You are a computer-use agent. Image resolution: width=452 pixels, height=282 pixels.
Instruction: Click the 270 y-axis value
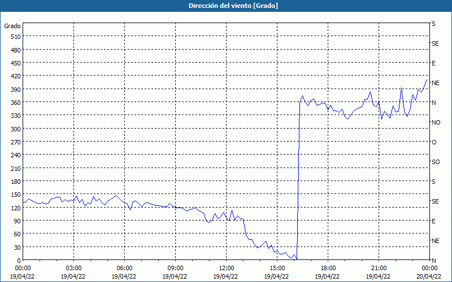click(16, 142)
